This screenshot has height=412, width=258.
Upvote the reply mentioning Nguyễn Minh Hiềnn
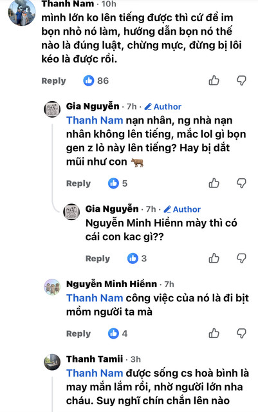pos(214,258)
